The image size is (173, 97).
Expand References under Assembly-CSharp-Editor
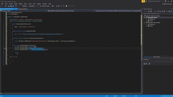[x=146, y=24]
